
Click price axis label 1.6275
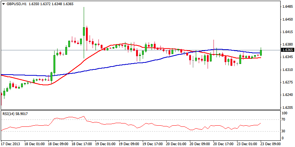pyautogui.click(x=288, y=82)
